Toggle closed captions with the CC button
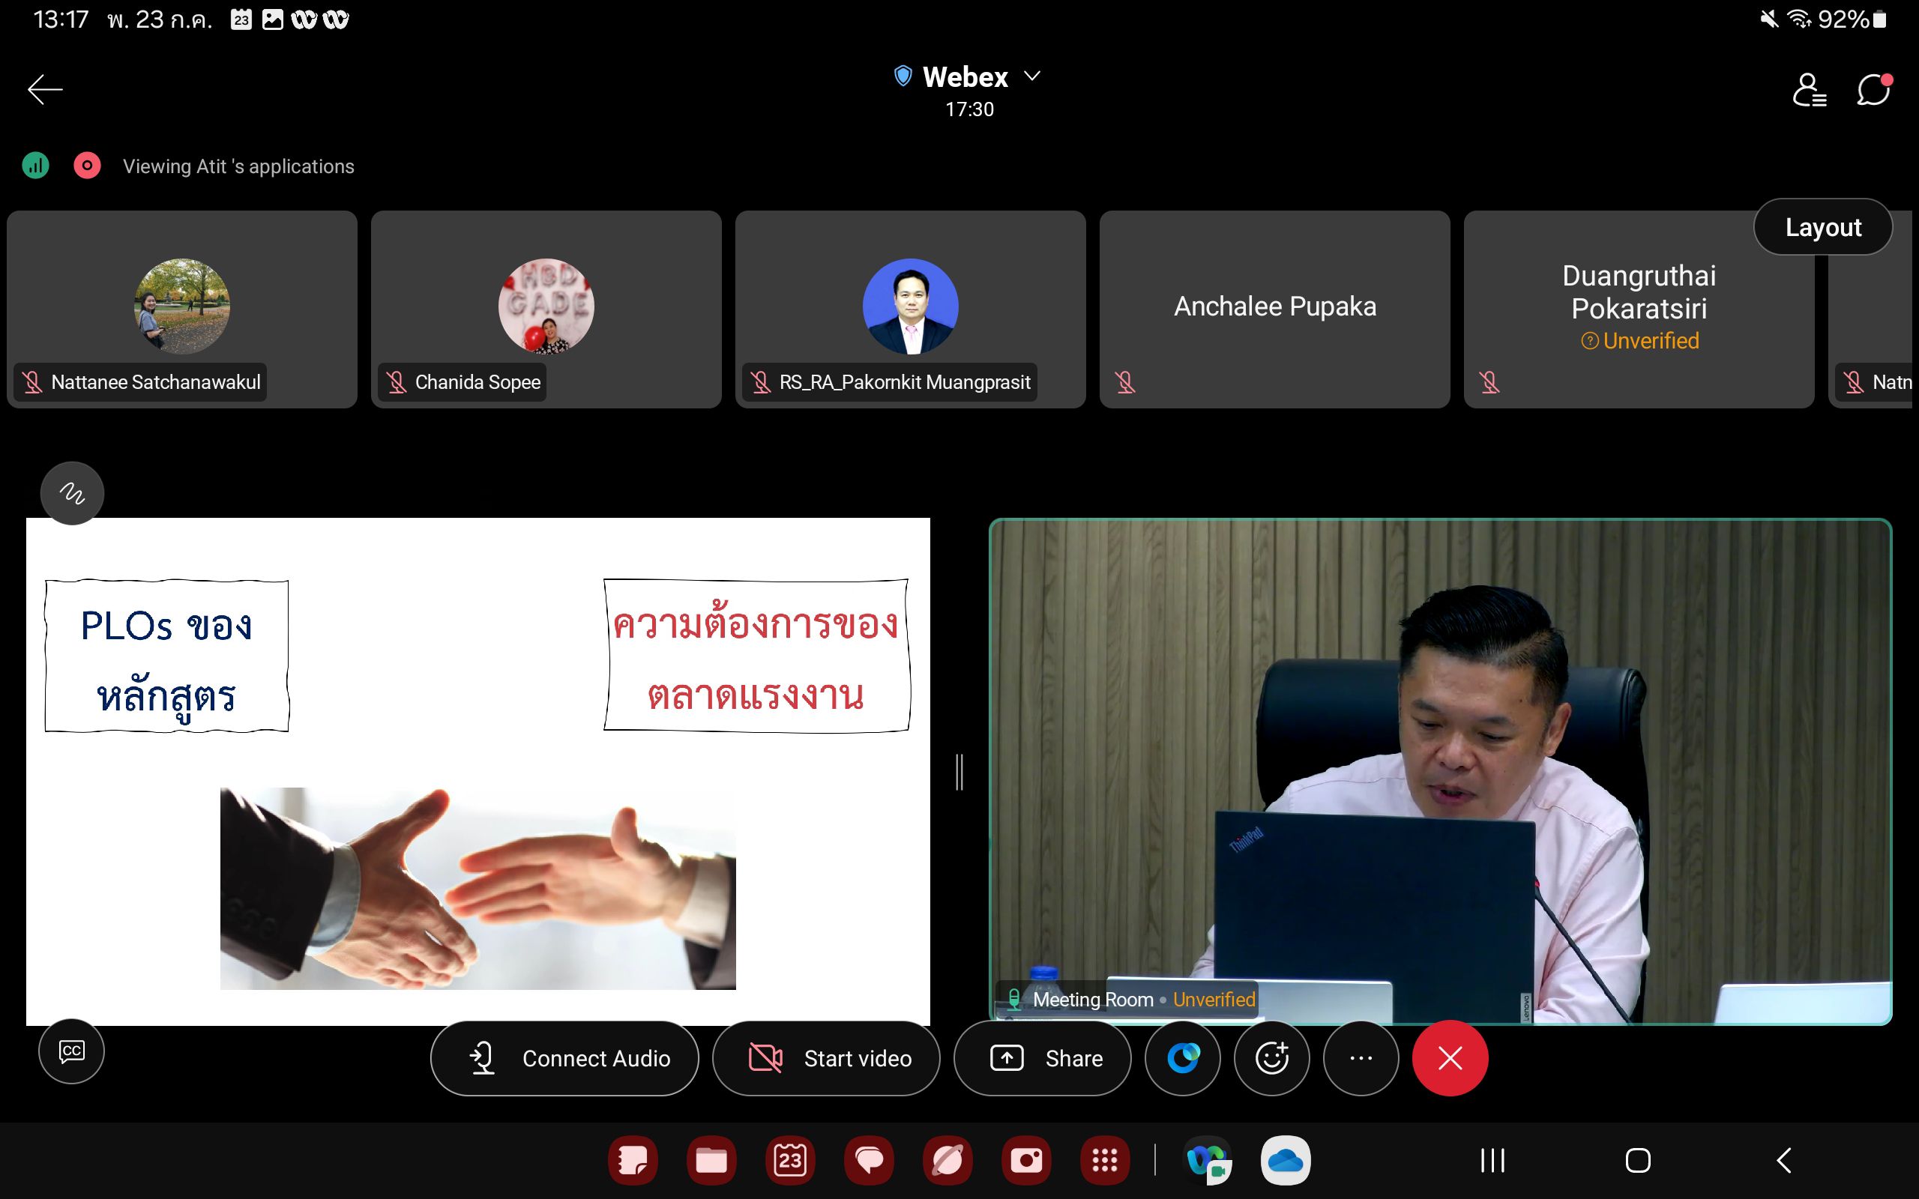1919x1199 pixels. click(x=71, y=1051)
